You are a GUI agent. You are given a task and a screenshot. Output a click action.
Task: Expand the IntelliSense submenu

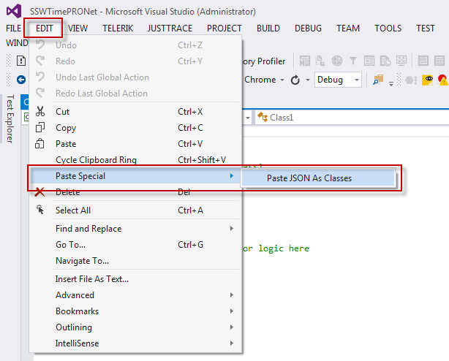click(77, 343)
